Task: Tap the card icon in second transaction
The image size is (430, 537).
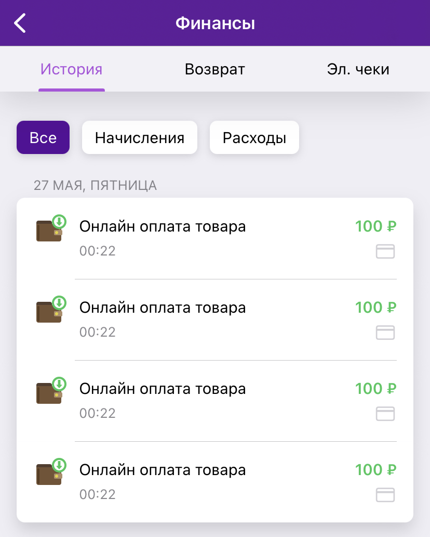Action: pyautogui.click(x=385, y=333)
